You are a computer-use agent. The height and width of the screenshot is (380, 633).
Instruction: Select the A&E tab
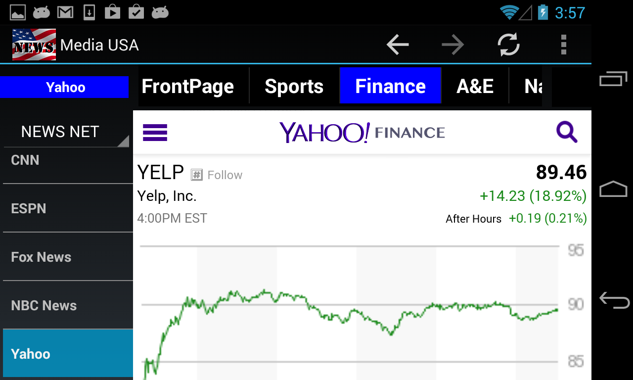point(475,87)
